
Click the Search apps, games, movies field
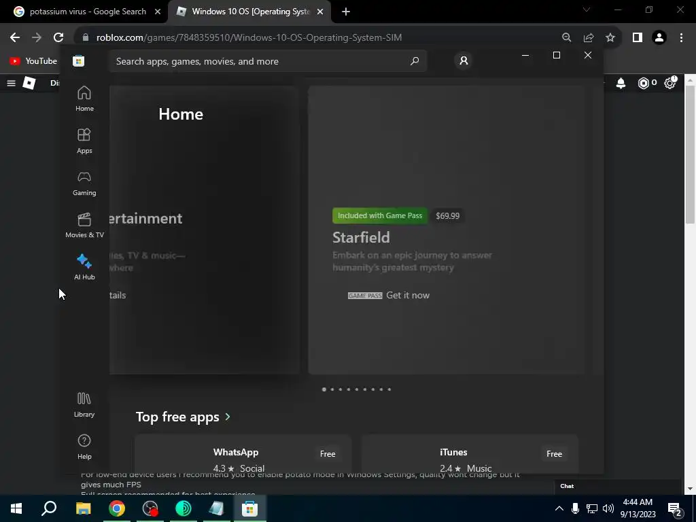pyautogui.click(x=268, y=60)
